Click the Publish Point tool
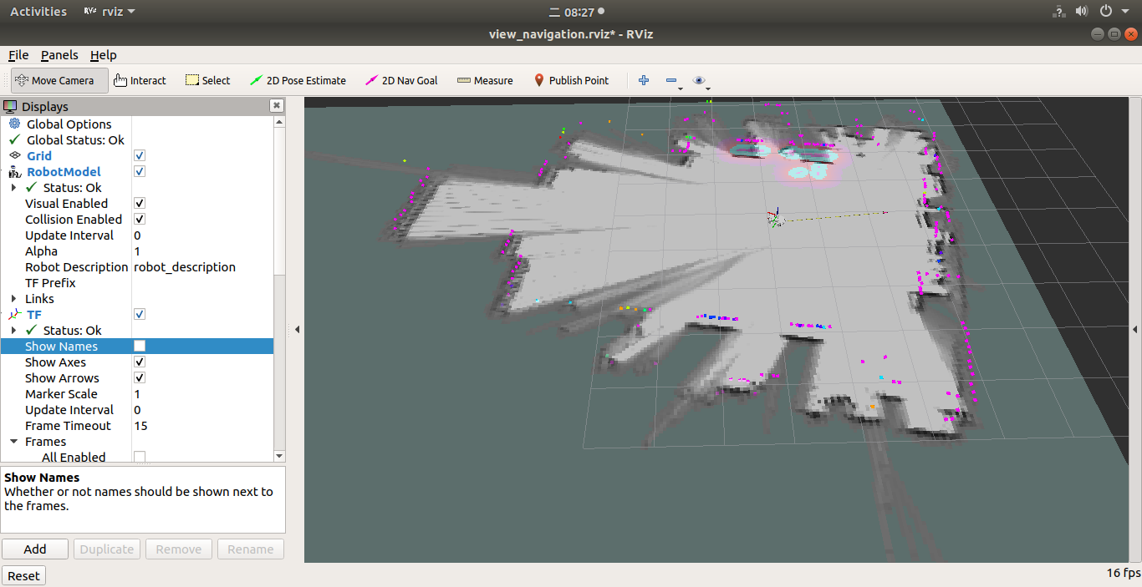 click(x=571, y=80)
